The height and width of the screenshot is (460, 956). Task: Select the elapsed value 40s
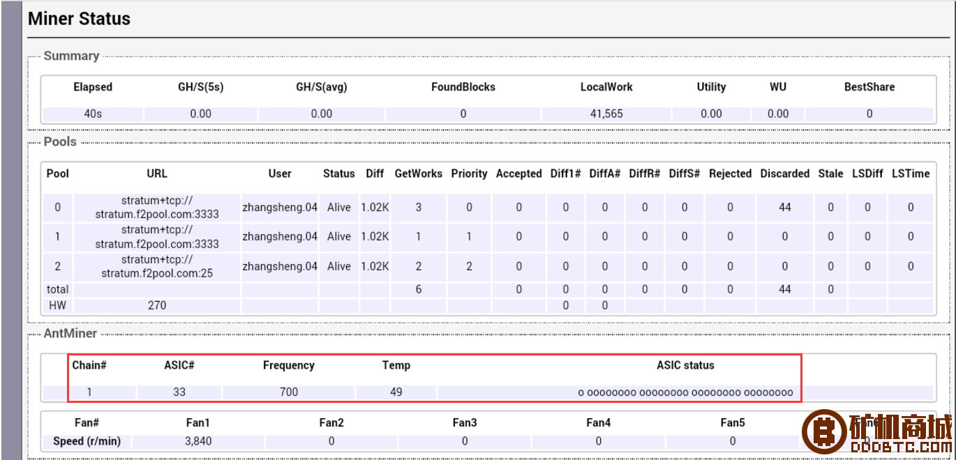pyautogui.click(x=93, y=114)
